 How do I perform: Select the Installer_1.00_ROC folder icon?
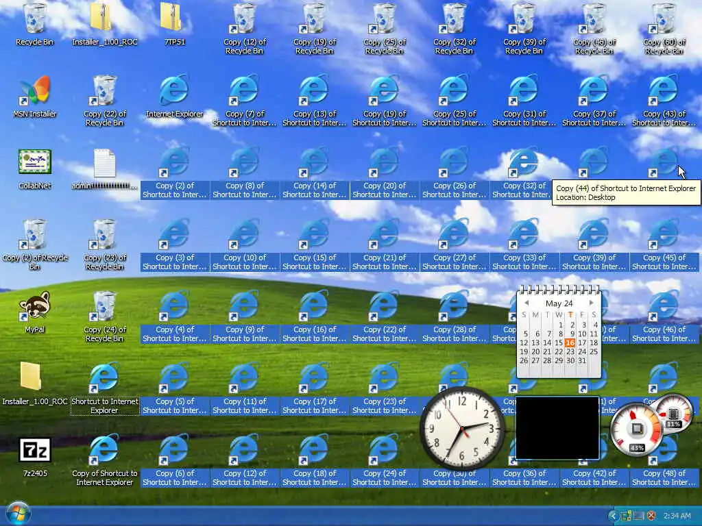pyautogui.click(x=34, y=384)
